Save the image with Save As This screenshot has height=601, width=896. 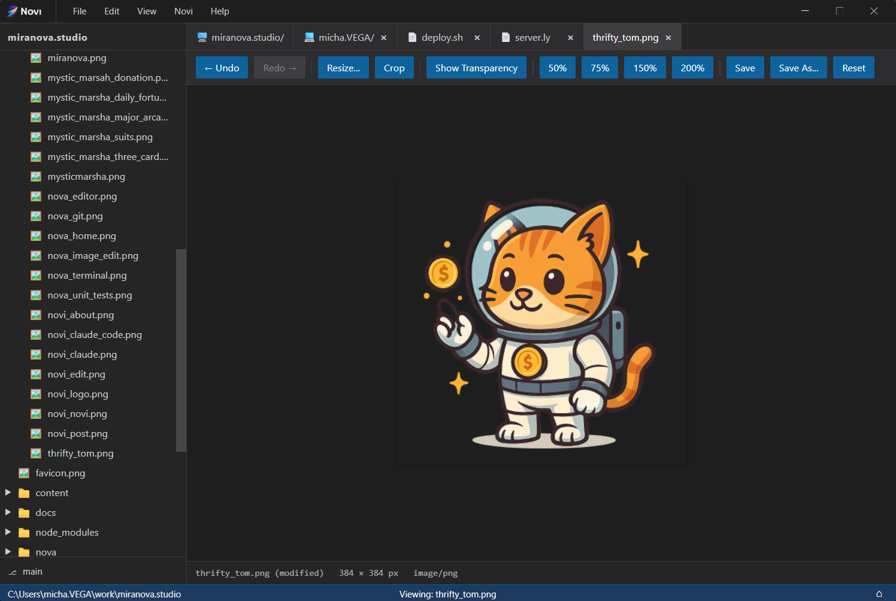798,67
